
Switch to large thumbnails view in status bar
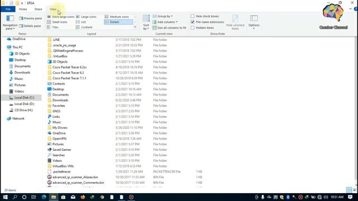tap(354, 190)
